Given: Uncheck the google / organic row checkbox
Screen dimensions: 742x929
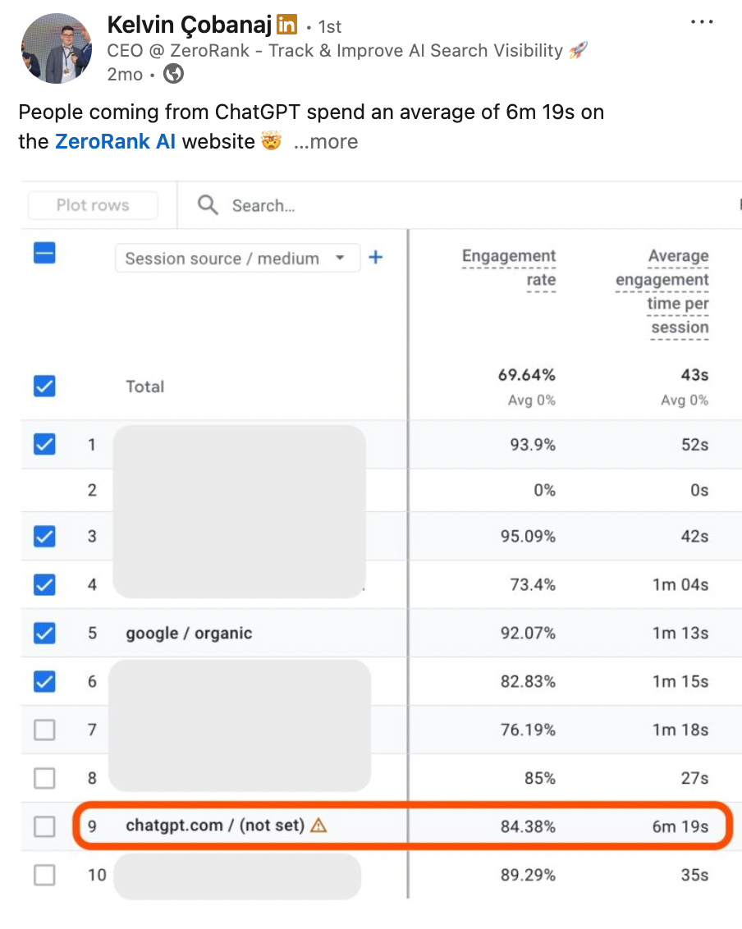Looking at the screenshot, I should pyautogui.click(x=44, y=633).
